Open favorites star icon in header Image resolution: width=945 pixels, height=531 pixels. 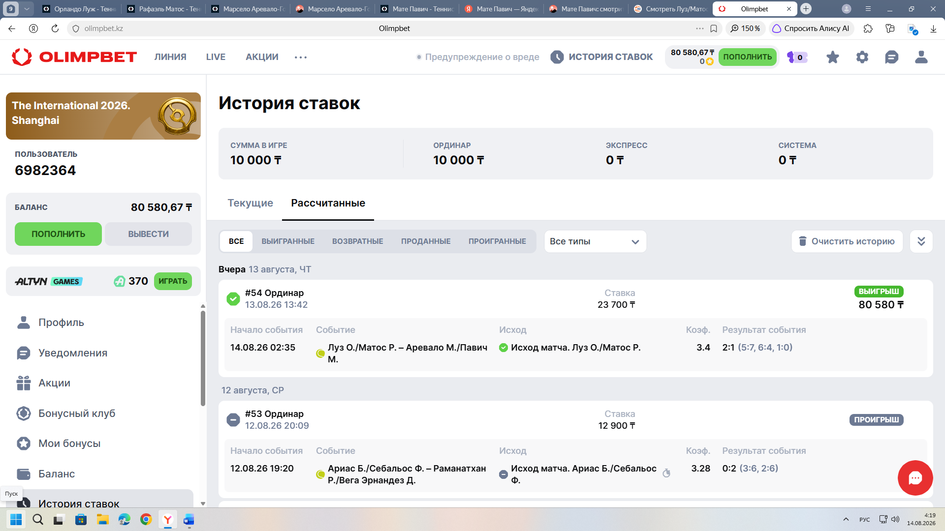832,57
